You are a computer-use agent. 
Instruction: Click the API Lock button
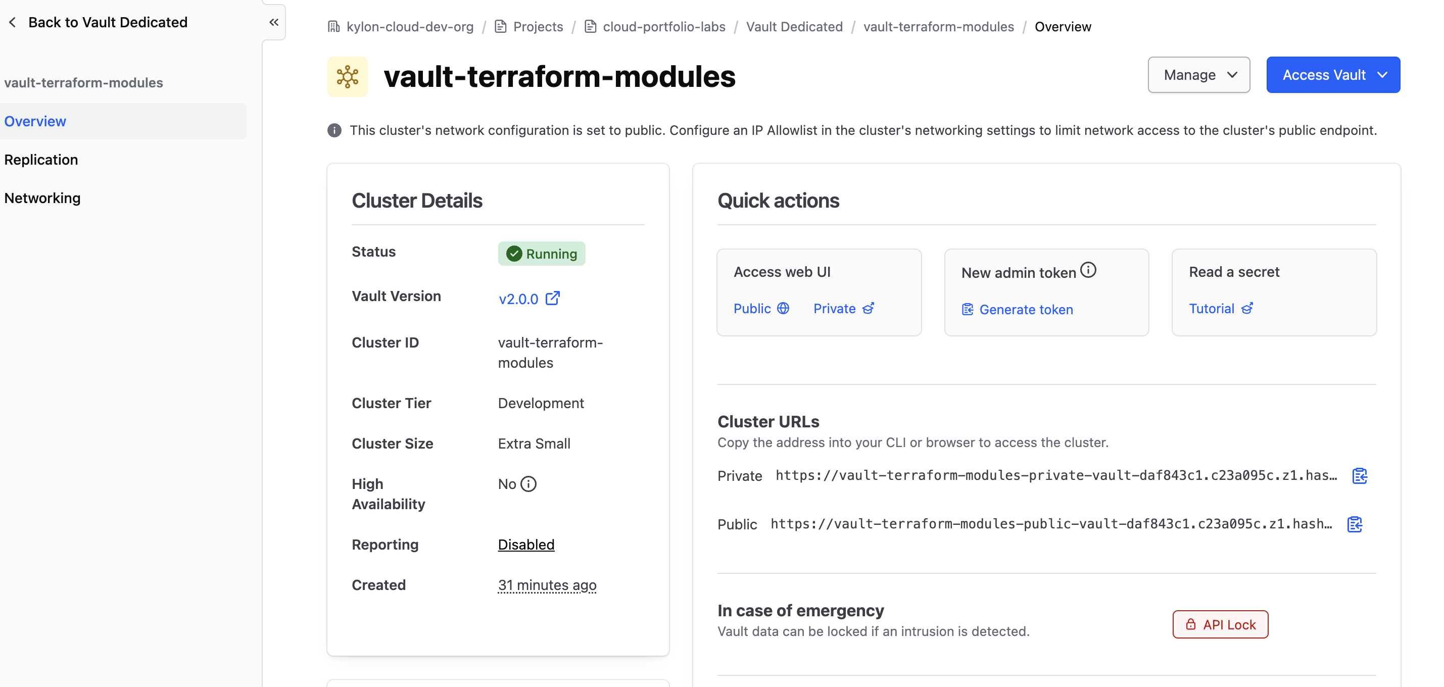[1220, 624]
